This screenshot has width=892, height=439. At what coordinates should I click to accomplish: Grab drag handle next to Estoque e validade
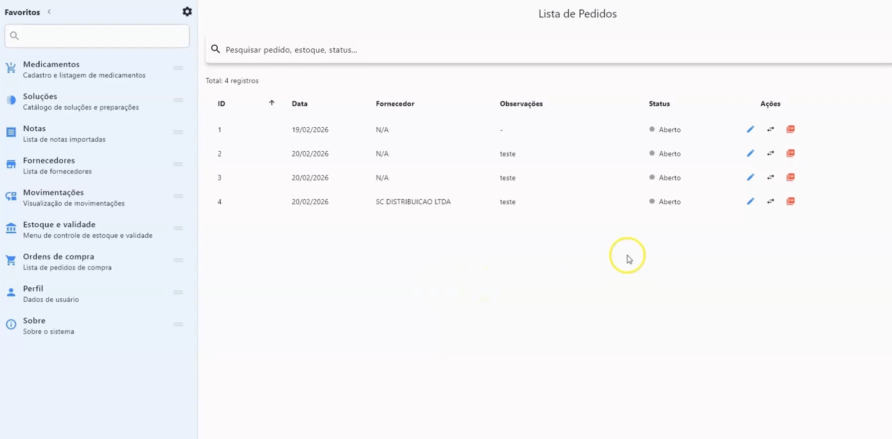tap(178, 228)
